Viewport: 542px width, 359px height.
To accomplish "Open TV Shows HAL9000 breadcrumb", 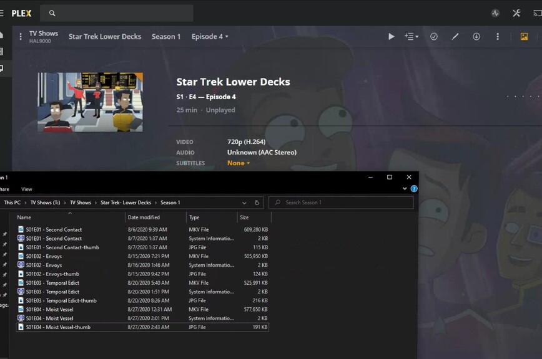I will [x=44, y=37].
